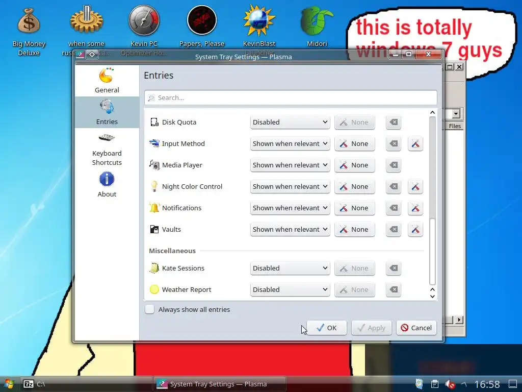The width and height of the screenshot is (522, 392).
Task: Open the About page
Action: (x=107, y=185)
